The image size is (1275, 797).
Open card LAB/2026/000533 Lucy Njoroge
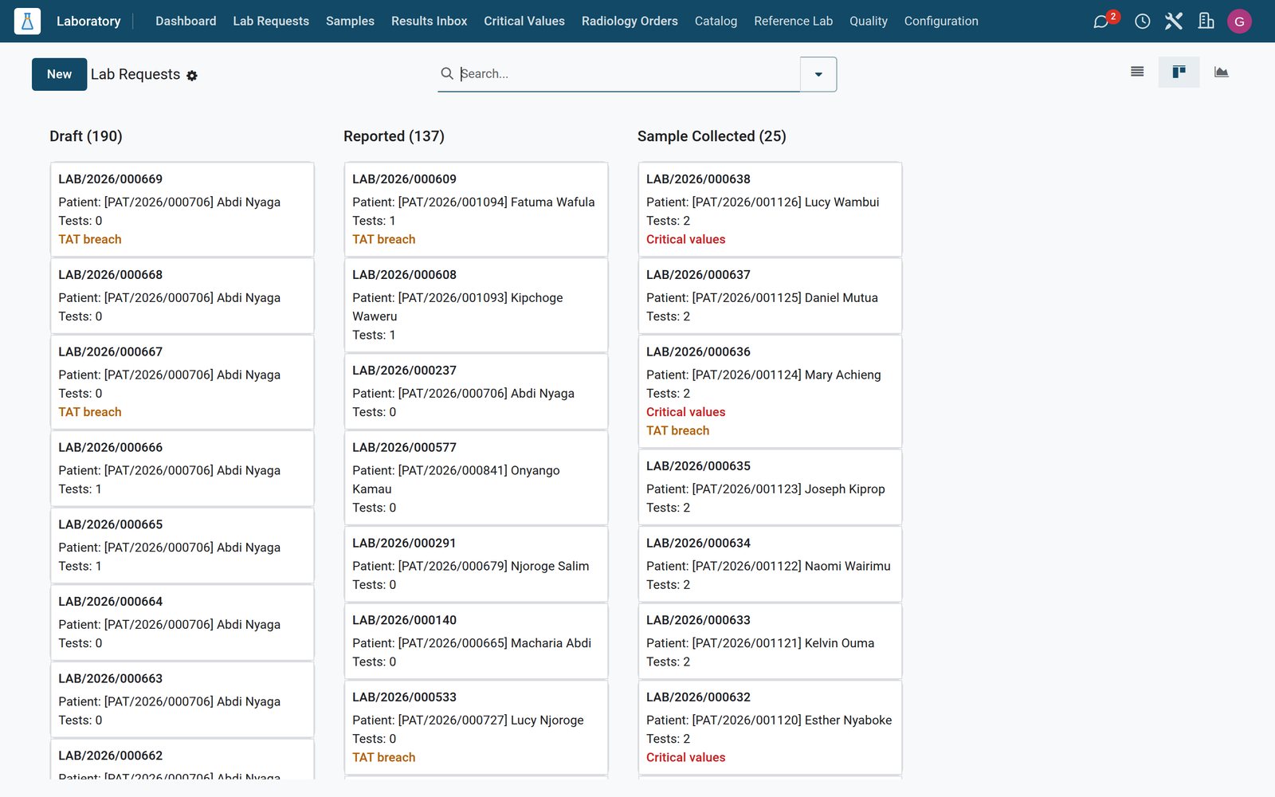pyautogui.click(x=476, y=728)
